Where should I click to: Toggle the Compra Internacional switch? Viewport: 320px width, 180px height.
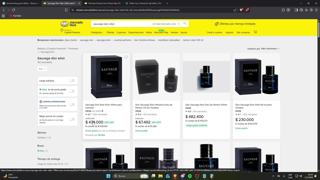click(x=72, y=104)
